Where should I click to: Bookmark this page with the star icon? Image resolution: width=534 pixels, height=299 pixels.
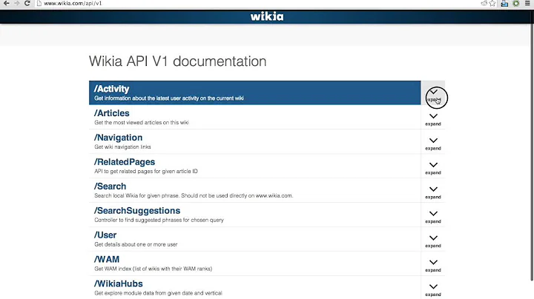(492, 4)
